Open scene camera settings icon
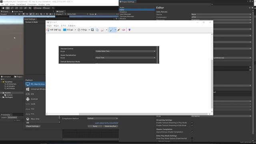This screenshot has height=144, width=256. [51, 14]
